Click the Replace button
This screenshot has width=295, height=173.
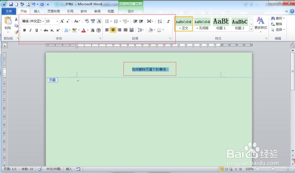[x=276, y=24]
